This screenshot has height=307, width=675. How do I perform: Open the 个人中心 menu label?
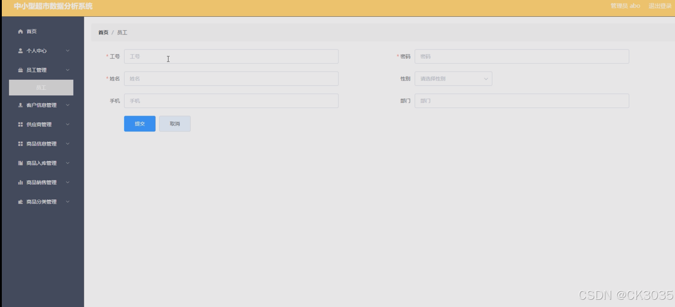(x=37, y=51)
